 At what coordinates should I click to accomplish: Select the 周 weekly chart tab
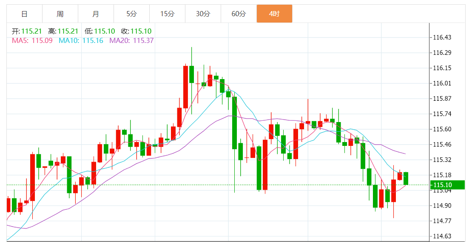[x=60, y=14]
